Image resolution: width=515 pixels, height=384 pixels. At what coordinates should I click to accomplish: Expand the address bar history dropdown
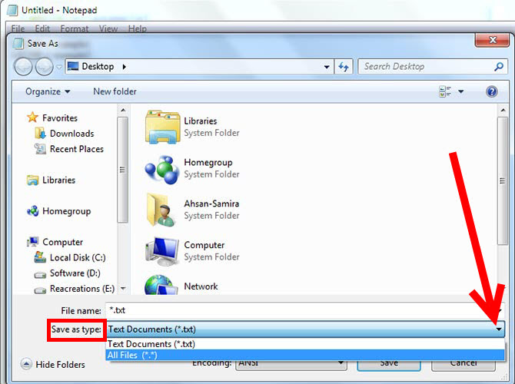(x=327, y=67)
